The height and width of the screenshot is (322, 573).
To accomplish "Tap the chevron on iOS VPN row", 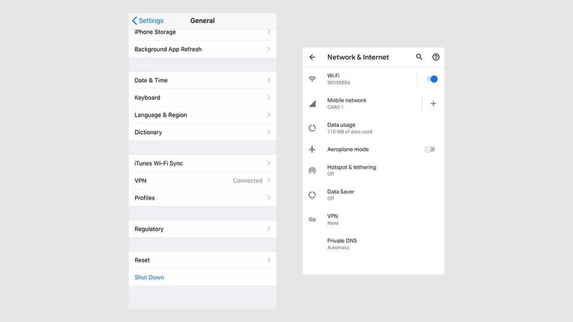I will pyautogui.click(x=269, y=180).
